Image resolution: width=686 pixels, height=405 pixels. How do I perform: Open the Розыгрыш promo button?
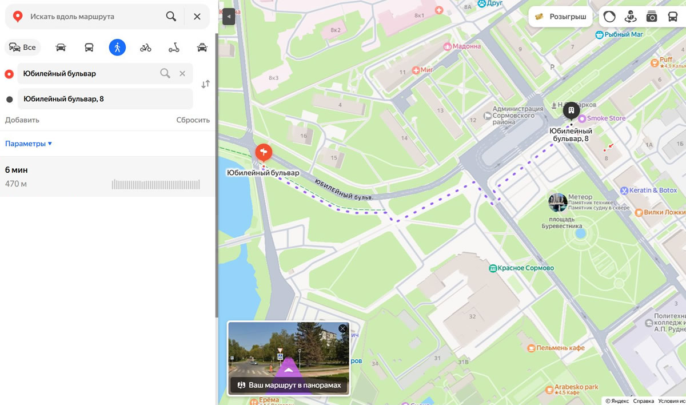click(x=560, y=17)
